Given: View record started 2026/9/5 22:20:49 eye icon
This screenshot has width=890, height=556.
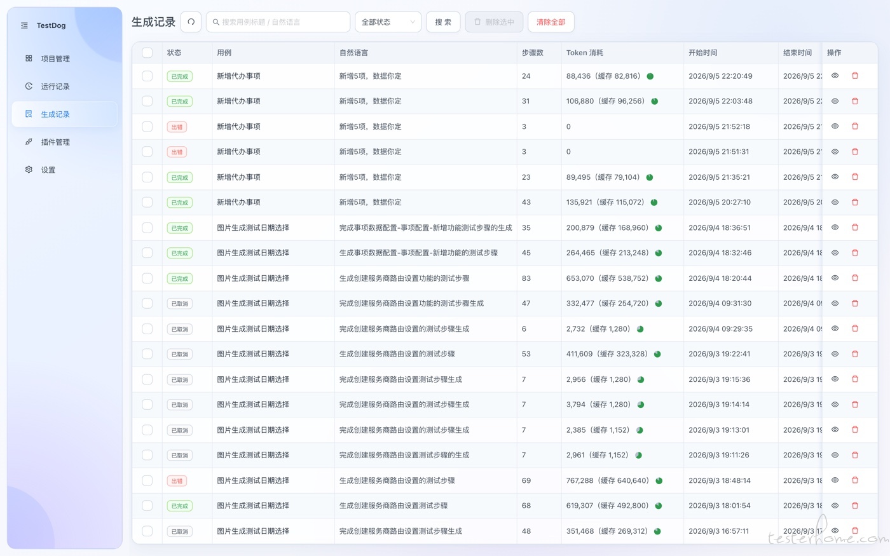Looking at the screenshot, I should [835, 76].
